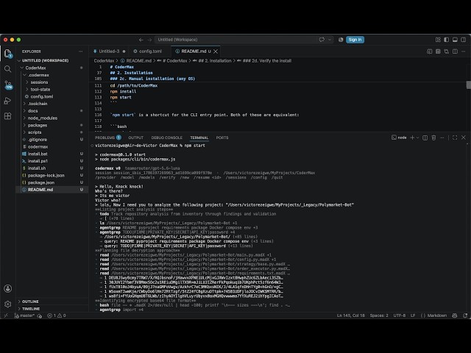Viewport: 471px width, 353px height.
Task: Open notifications bell in status bar
Action: tap(465, 315)
